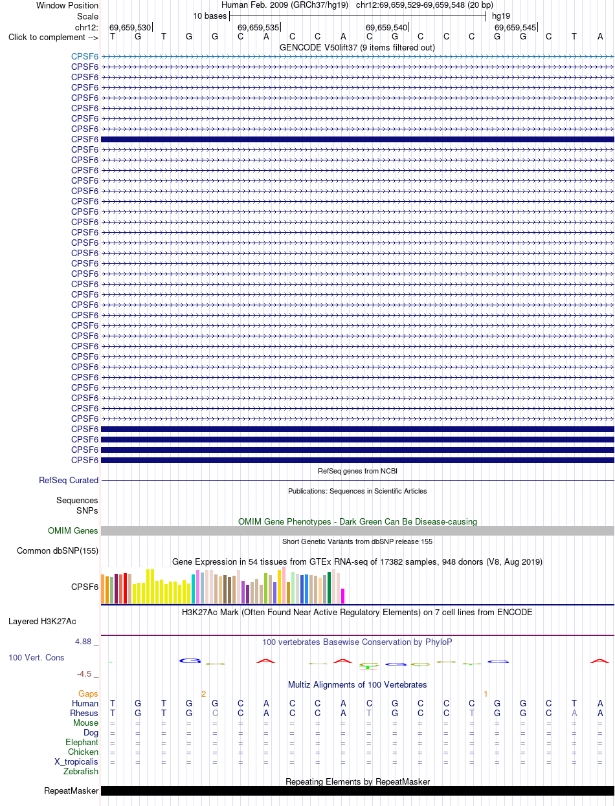
Task: Click the Mouse alignment row label
Action: (x=86, y=723)
